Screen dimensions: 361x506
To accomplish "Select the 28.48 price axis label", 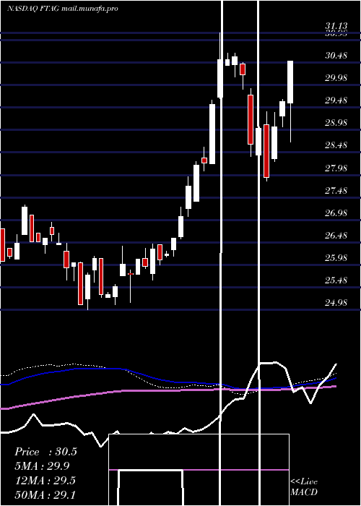I will (x=336, y=145).
